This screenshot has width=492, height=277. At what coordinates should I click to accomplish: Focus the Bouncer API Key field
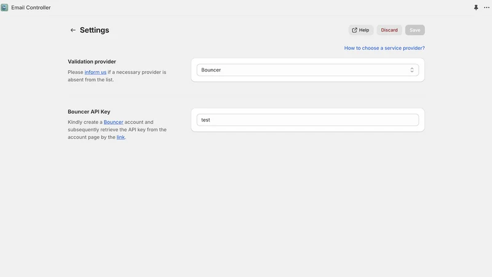click(x=307, y=120)
